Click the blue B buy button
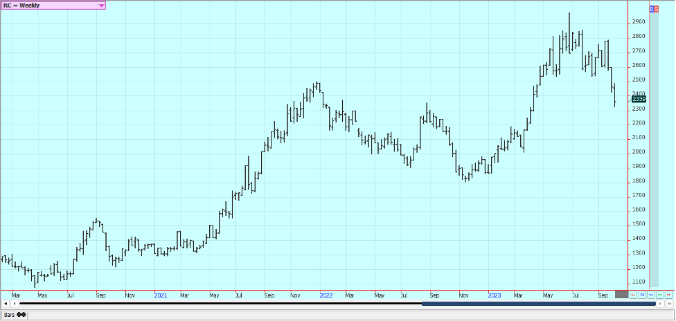The height and width of the screenshot is (321, 676). [652, 8]
